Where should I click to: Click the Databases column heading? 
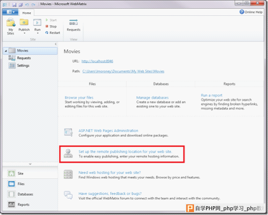pyautogui.click(x=161, y=84)
